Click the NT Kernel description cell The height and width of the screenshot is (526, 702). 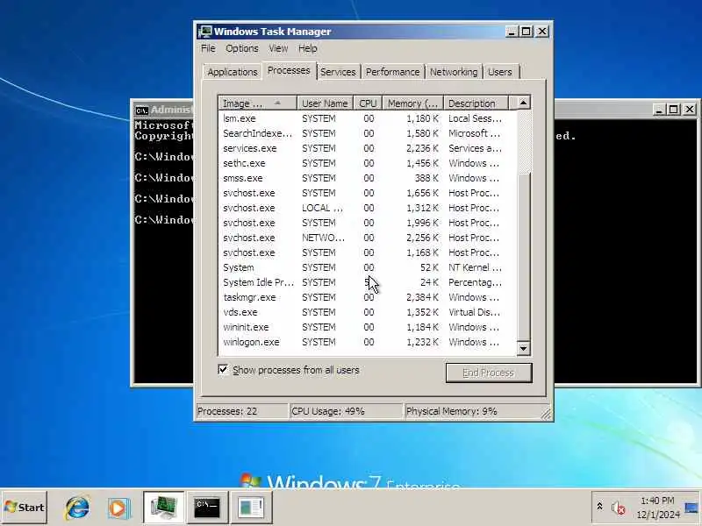click(x=475, y=267)
